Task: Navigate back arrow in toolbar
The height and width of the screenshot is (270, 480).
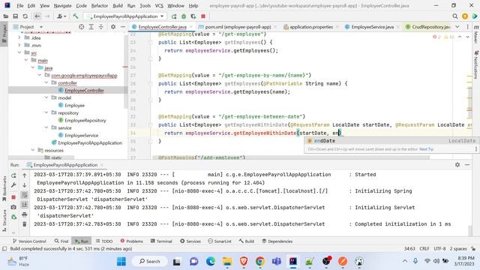Action: pyautogui.click(x=37, y=16)
